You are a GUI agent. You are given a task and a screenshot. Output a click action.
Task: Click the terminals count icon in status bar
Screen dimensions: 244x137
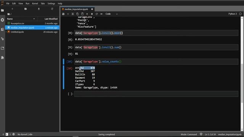tap(7, 134)
